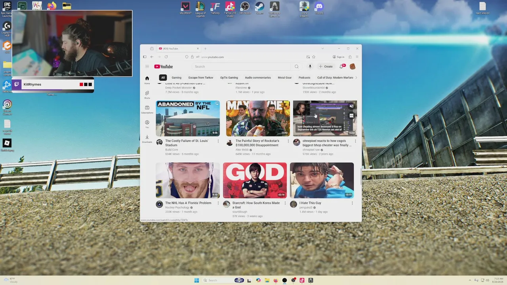Image resolution: width=507 pixels, height=285 pixels.
Task: Open options for the NHL 'Florida' Problem video
Action: click(x=218, y=203)
